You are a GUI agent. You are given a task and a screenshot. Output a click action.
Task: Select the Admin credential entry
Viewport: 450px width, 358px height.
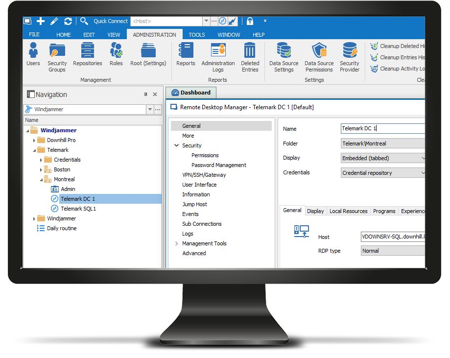(x=68, y=189)
